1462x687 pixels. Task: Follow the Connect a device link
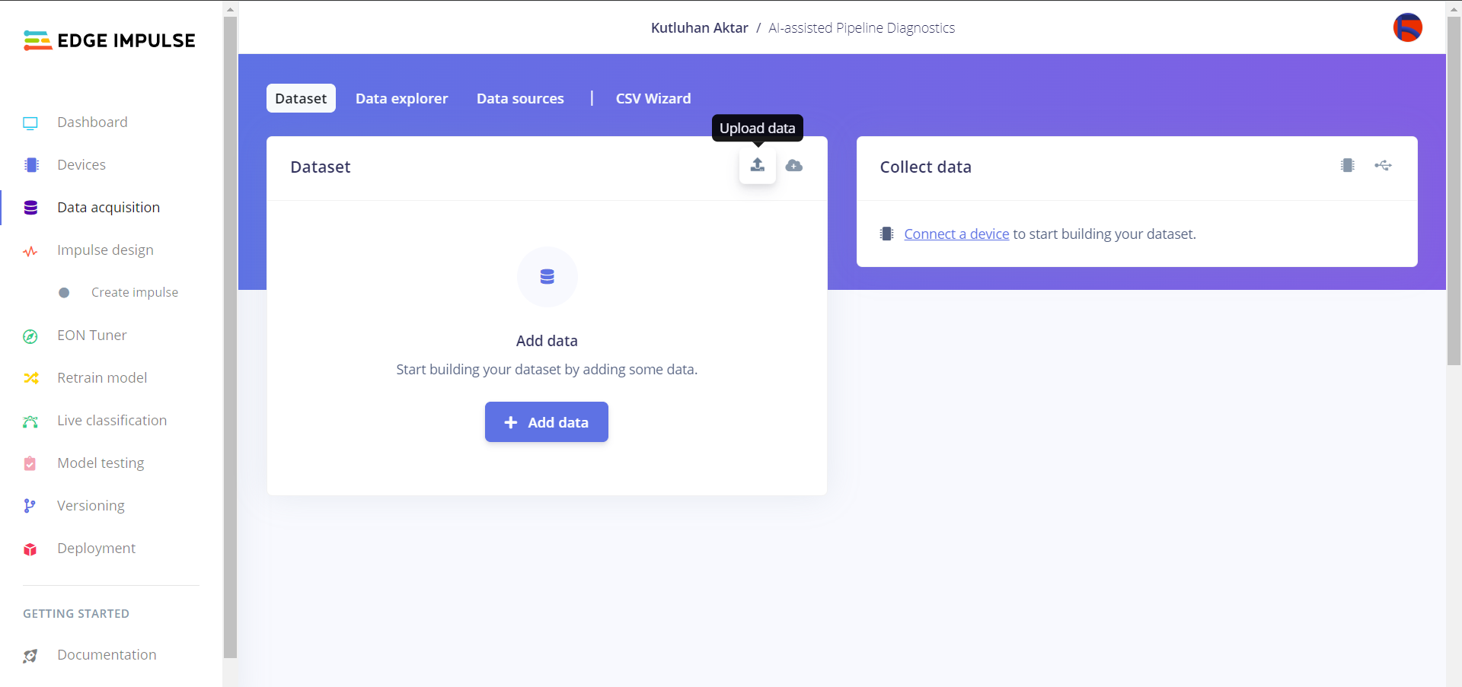pos(956,234)
